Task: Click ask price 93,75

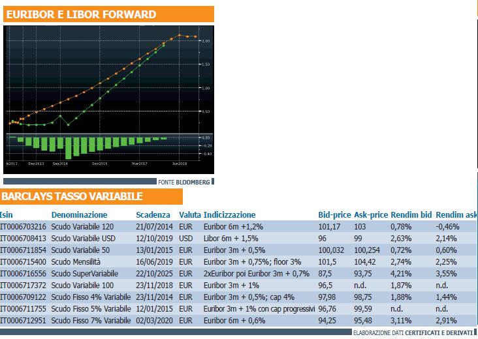Action: [x=363, y=274]
